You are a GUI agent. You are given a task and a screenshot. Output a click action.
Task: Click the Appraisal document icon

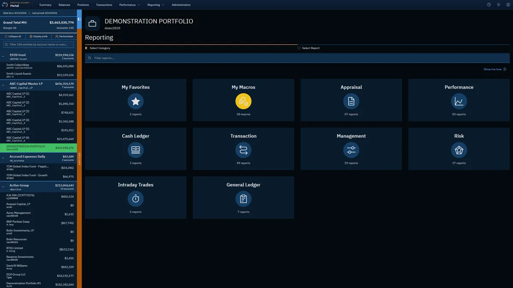click(351, 102)
